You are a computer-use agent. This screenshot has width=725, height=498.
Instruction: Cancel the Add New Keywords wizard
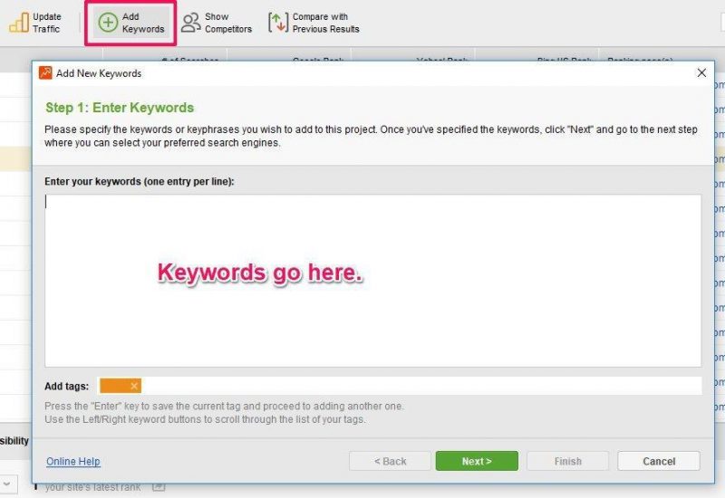click(659, 461)
